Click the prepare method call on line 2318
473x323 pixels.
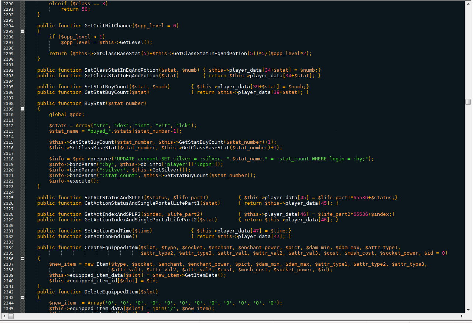[101, 159]
